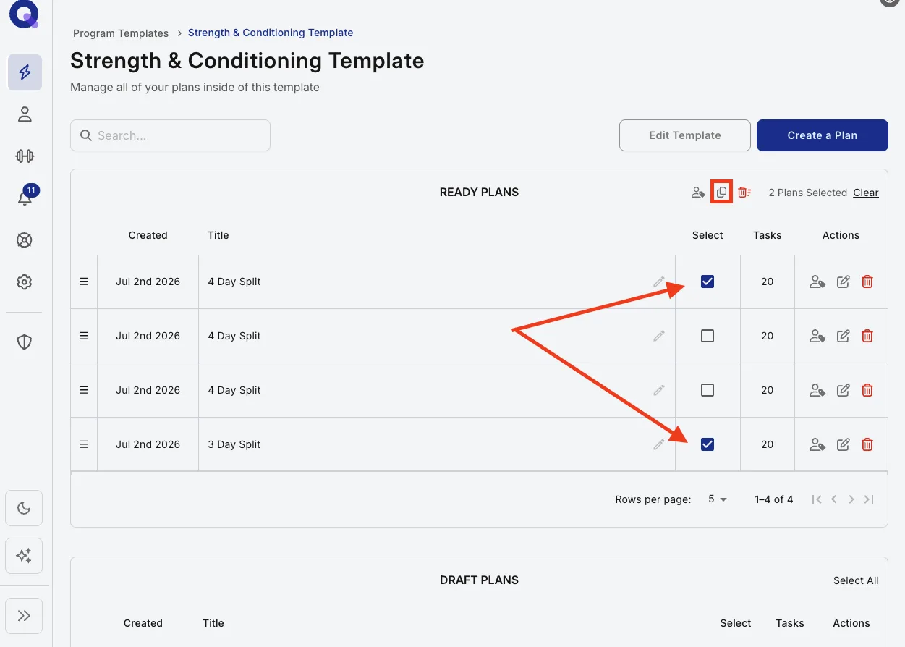This screenshot has height=647, width=905.
Task: Click the '3 Day Split' title text
Action: tap(234, 444)
